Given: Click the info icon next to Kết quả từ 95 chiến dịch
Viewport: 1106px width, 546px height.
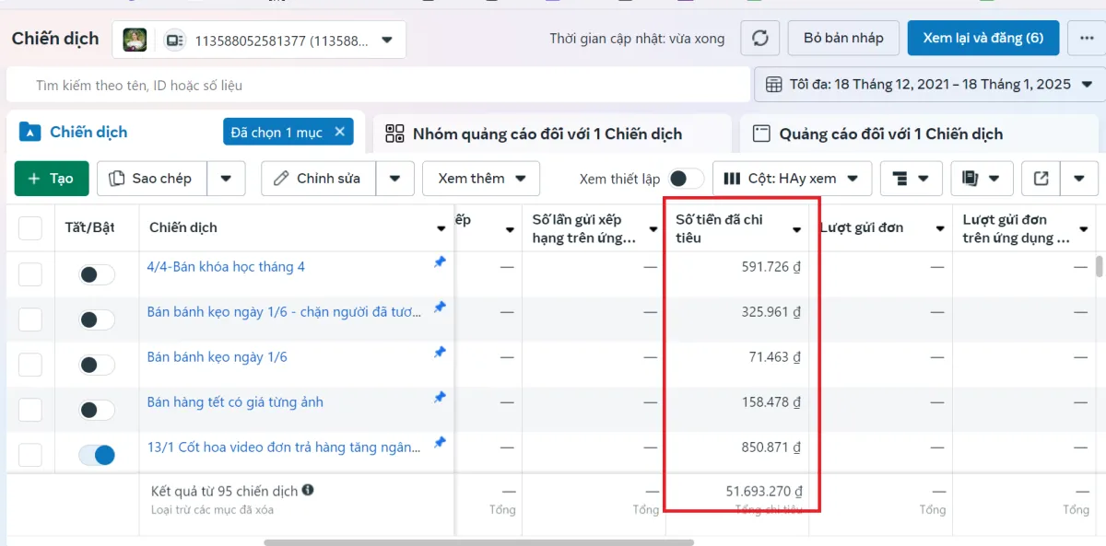Looking at the screenshot, I should click(x=308, y=490).
